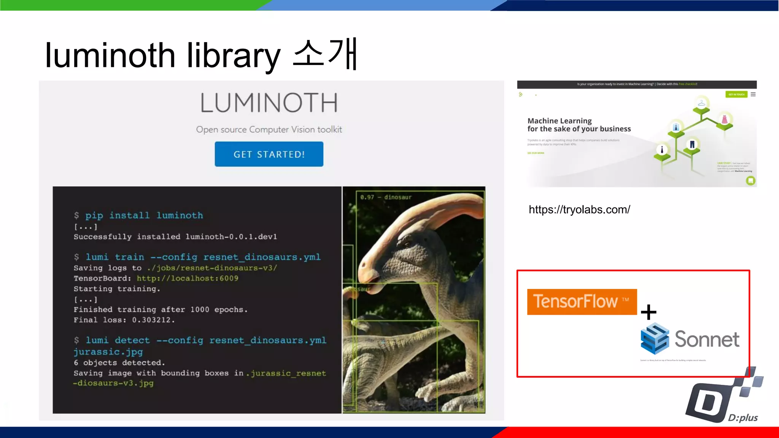This screenshot has height=438, width=779.
Task: Click the pants icon on tree graphic
Action: (x=692, y=144)
